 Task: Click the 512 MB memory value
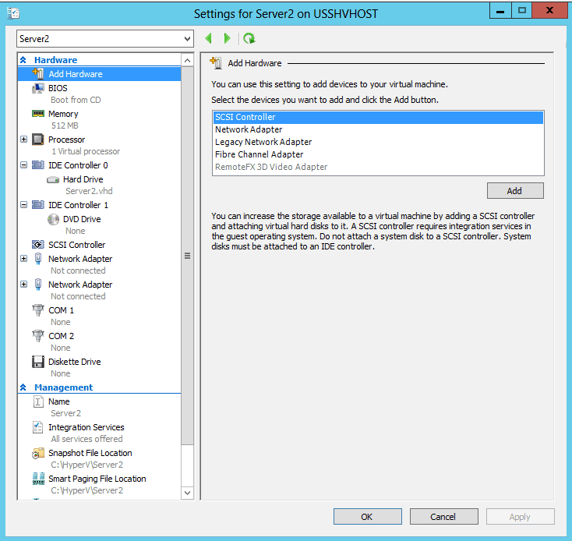pyautogui.click(x=65, y=126)
